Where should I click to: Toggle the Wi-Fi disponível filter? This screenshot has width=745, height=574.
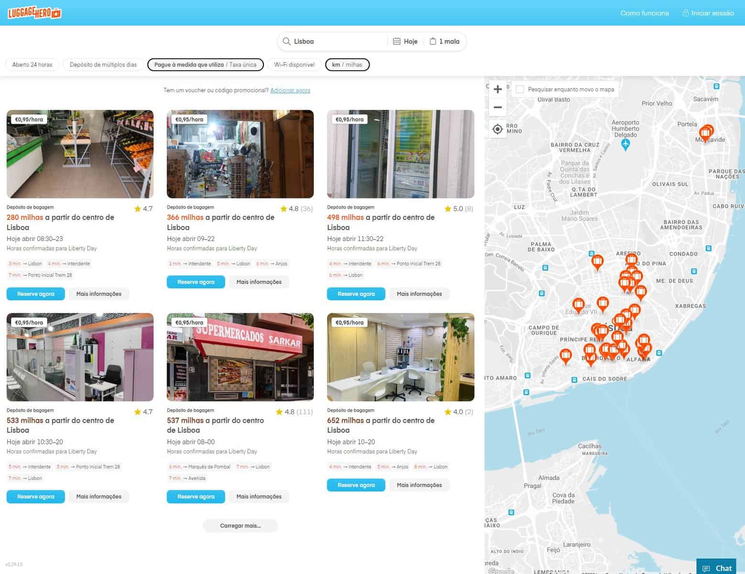294,65
